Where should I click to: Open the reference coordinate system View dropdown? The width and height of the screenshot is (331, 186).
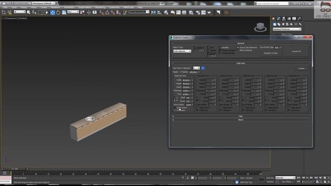73,12
